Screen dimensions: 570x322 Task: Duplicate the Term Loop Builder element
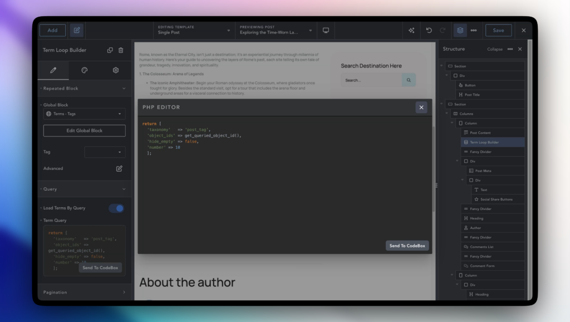tap(110, 50)
